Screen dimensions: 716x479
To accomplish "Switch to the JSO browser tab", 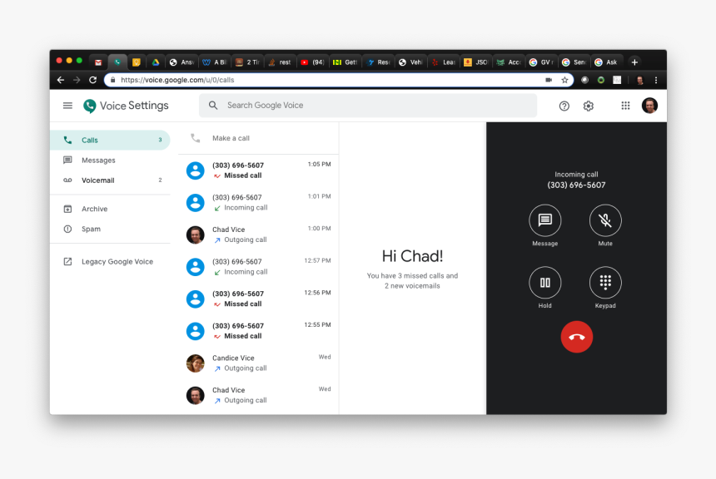I will (x=476, y=62).
